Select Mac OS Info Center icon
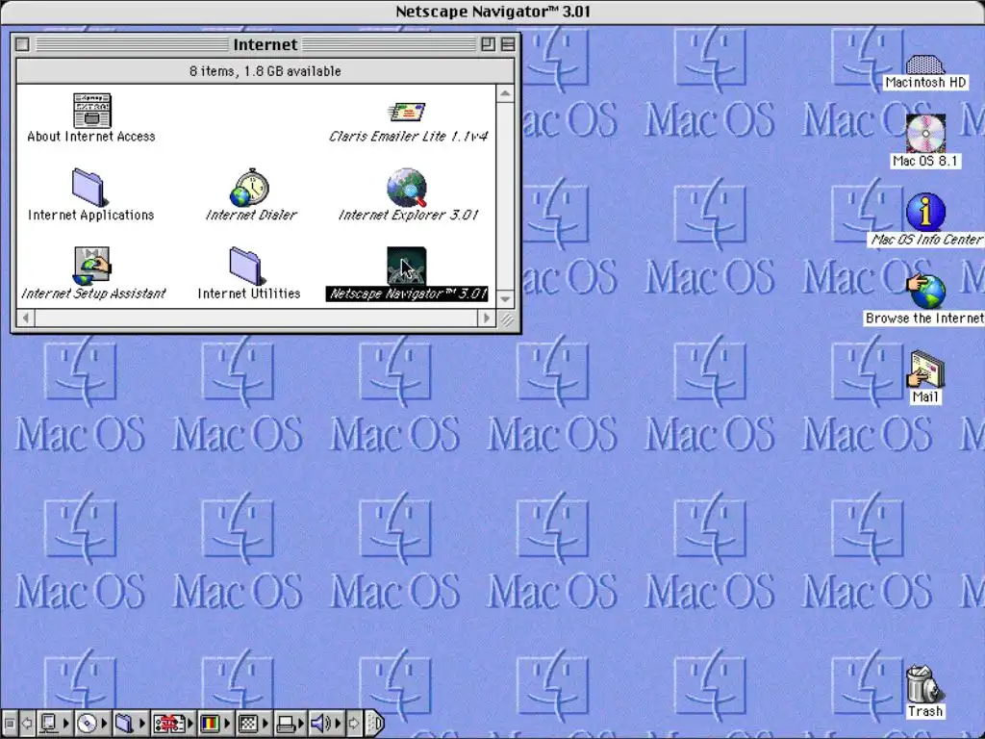Screen dimensions: 985x739 point(925,212)
